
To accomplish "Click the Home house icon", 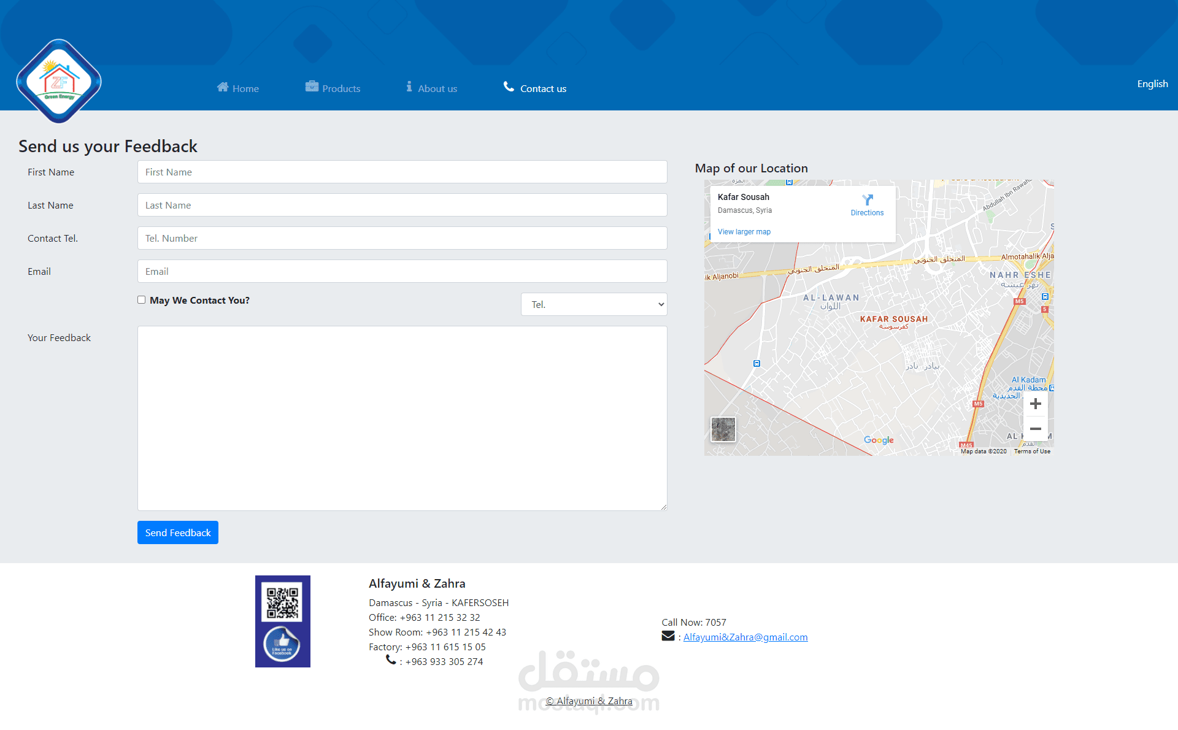I will pos(223,87).
